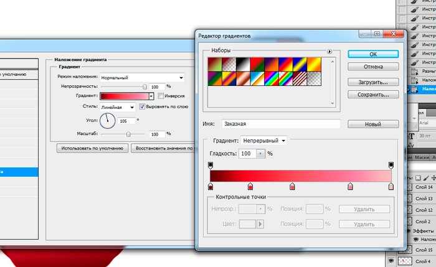This screenshot has width=436, height=267.
Task: Expand the Стиль Линейная dropdown
Action: pos(118,106)
